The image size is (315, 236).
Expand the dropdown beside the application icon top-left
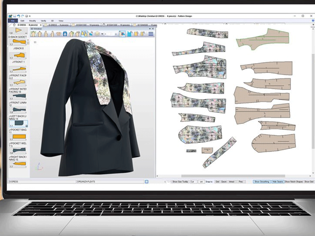coord(30,16)
